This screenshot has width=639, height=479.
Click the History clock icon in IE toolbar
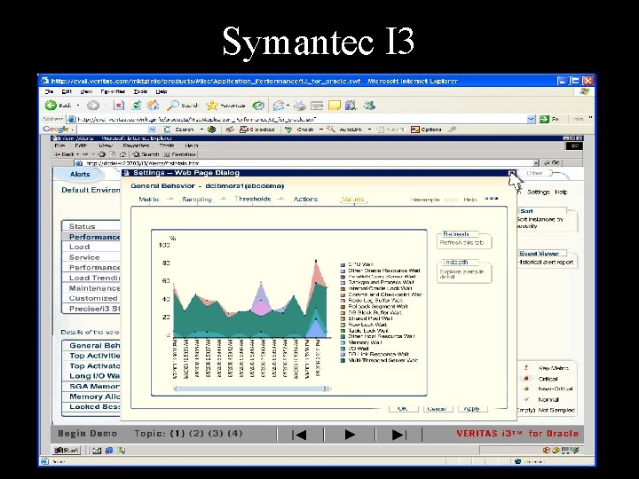click(x=258, y=106)
